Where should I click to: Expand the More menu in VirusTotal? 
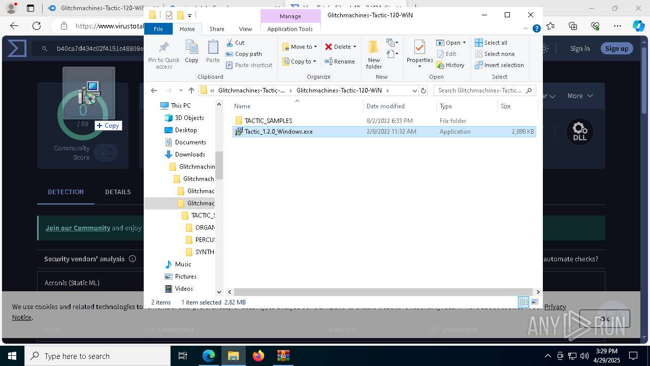coord(580,96)
